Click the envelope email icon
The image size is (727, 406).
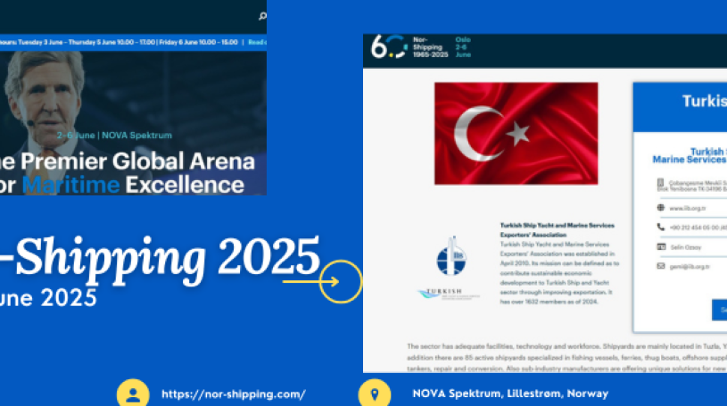click(x=661, y=266)
